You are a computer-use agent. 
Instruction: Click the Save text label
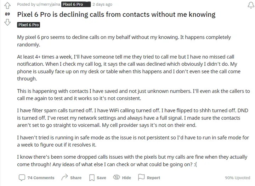pyautogui.click(x=101, y=178)
